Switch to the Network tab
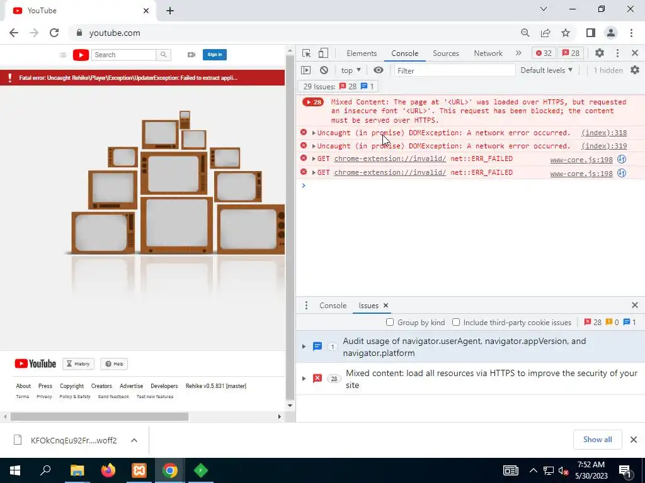This screenshot has width=645, height=483. (x=488, y=53)
